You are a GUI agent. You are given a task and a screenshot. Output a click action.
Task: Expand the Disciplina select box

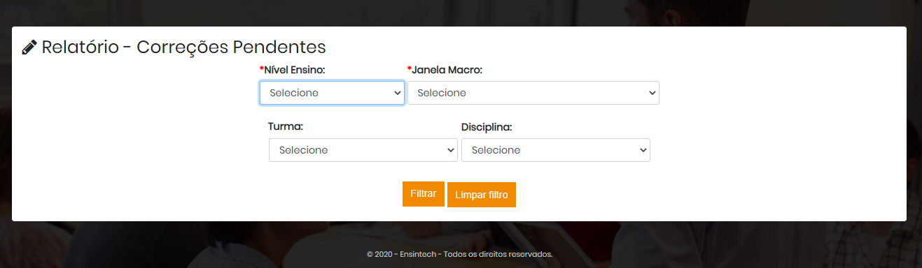(x=556, y=150)
